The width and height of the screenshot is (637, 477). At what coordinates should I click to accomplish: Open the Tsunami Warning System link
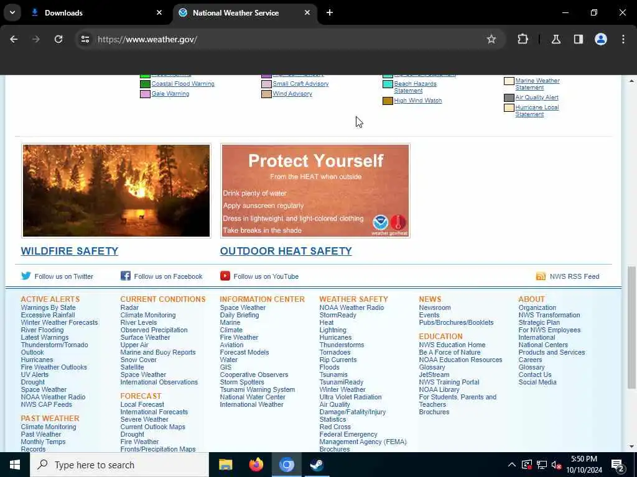(258, 389)
